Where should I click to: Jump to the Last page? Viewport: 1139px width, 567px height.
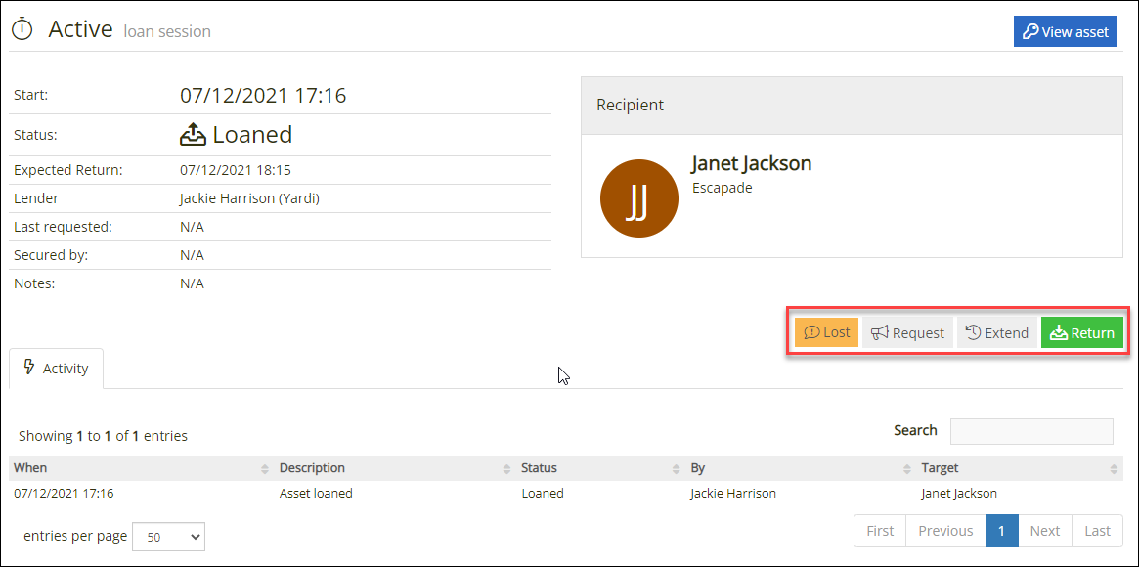(x=1098, y=531)
